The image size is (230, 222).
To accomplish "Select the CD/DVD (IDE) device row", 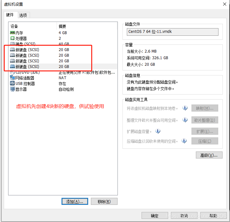I will (x=63, y=72).
